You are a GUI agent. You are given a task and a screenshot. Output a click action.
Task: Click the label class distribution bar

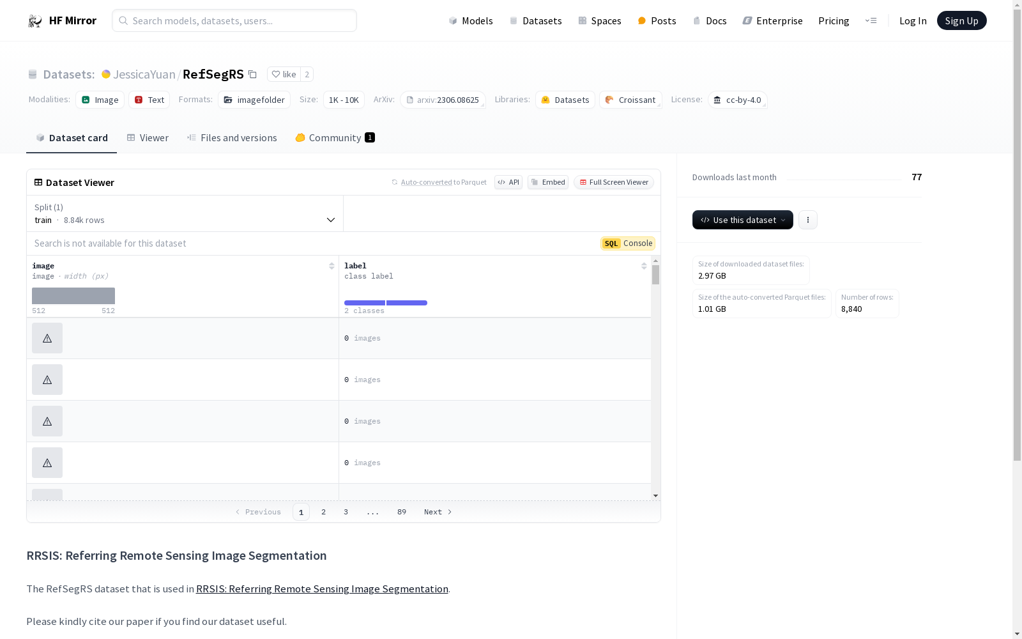[x=386, y=303]
